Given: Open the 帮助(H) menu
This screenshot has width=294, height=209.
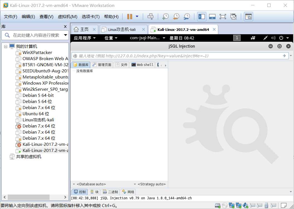Looking at the screenshot, I should click(x=111, y=17).
